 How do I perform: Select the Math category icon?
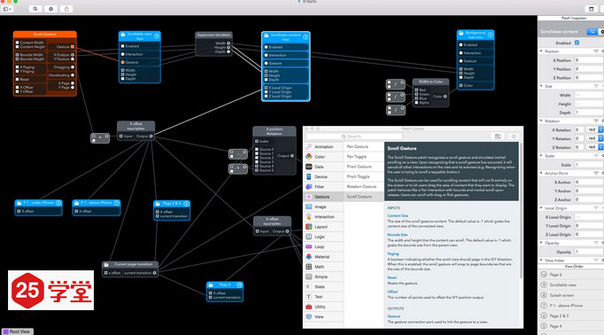(309, 267)
